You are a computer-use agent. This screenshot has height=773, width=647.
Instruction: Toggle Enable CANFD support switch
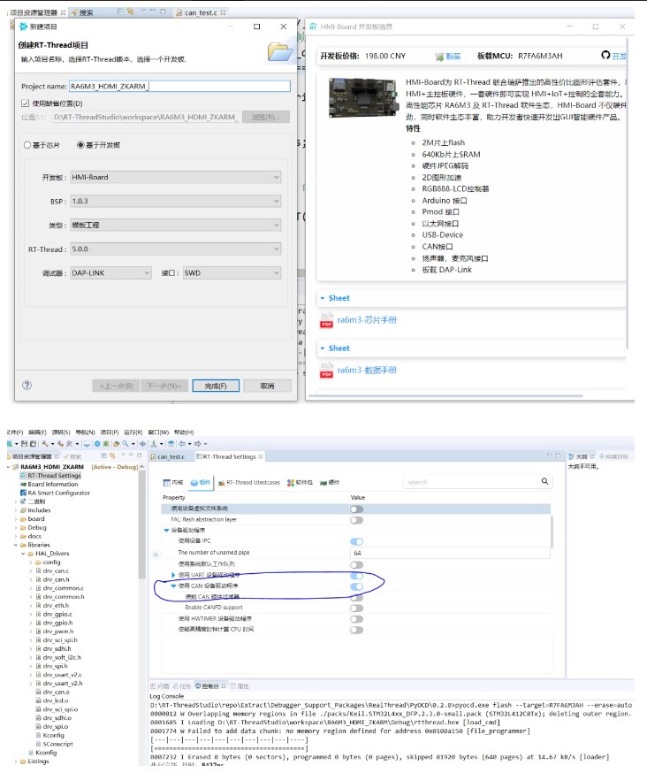(357, 608)
